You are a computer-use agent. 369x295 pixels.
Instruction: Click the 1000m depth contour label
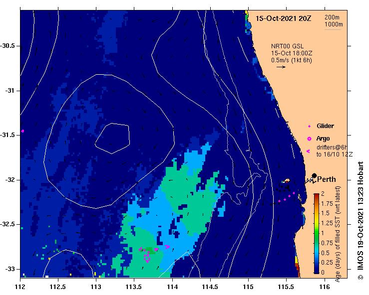tap(334, 24)
